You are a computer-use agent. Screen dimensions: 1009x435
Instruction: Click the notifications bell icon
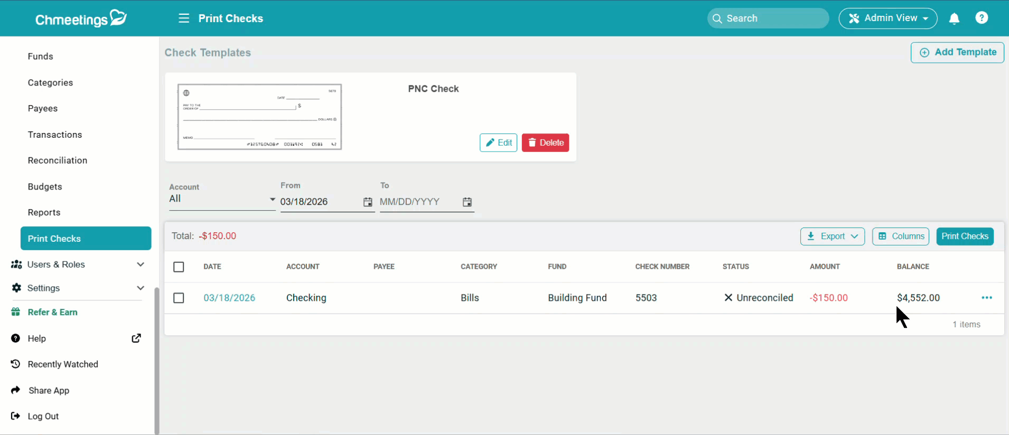(954, 18)
